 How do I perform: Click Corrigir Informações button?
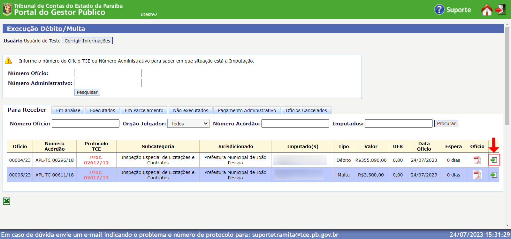pyautogui.click(x=87, y=41)
